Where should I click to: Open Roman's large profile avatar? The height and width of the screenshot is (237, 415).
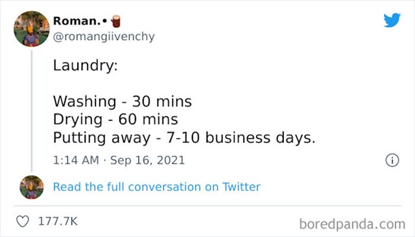click(32, 28)
